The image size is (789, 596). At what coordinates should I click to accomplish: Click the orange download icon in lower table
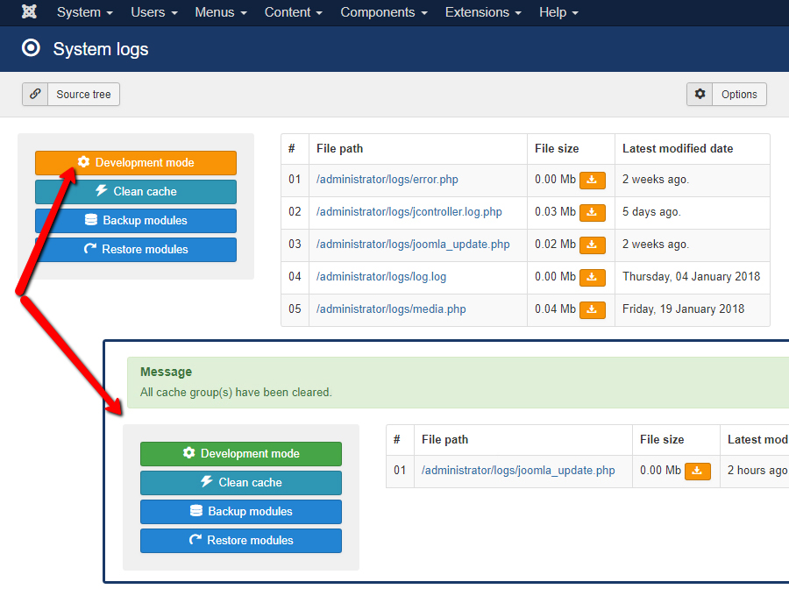pyautogui.click(x=698, y=471)
